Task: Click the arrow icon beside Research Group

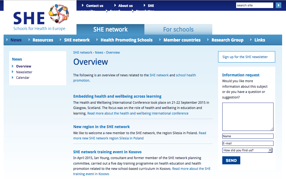Action: pos(208,40)
